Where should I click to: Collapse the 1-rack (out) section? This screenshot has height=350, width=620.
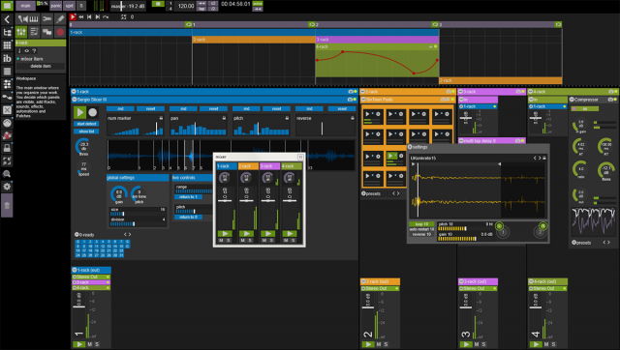[x=75, y=270]
